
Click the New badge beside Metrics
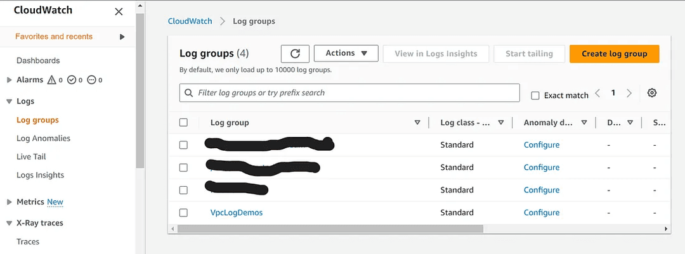pyautogui.click(x=55, y=202)
